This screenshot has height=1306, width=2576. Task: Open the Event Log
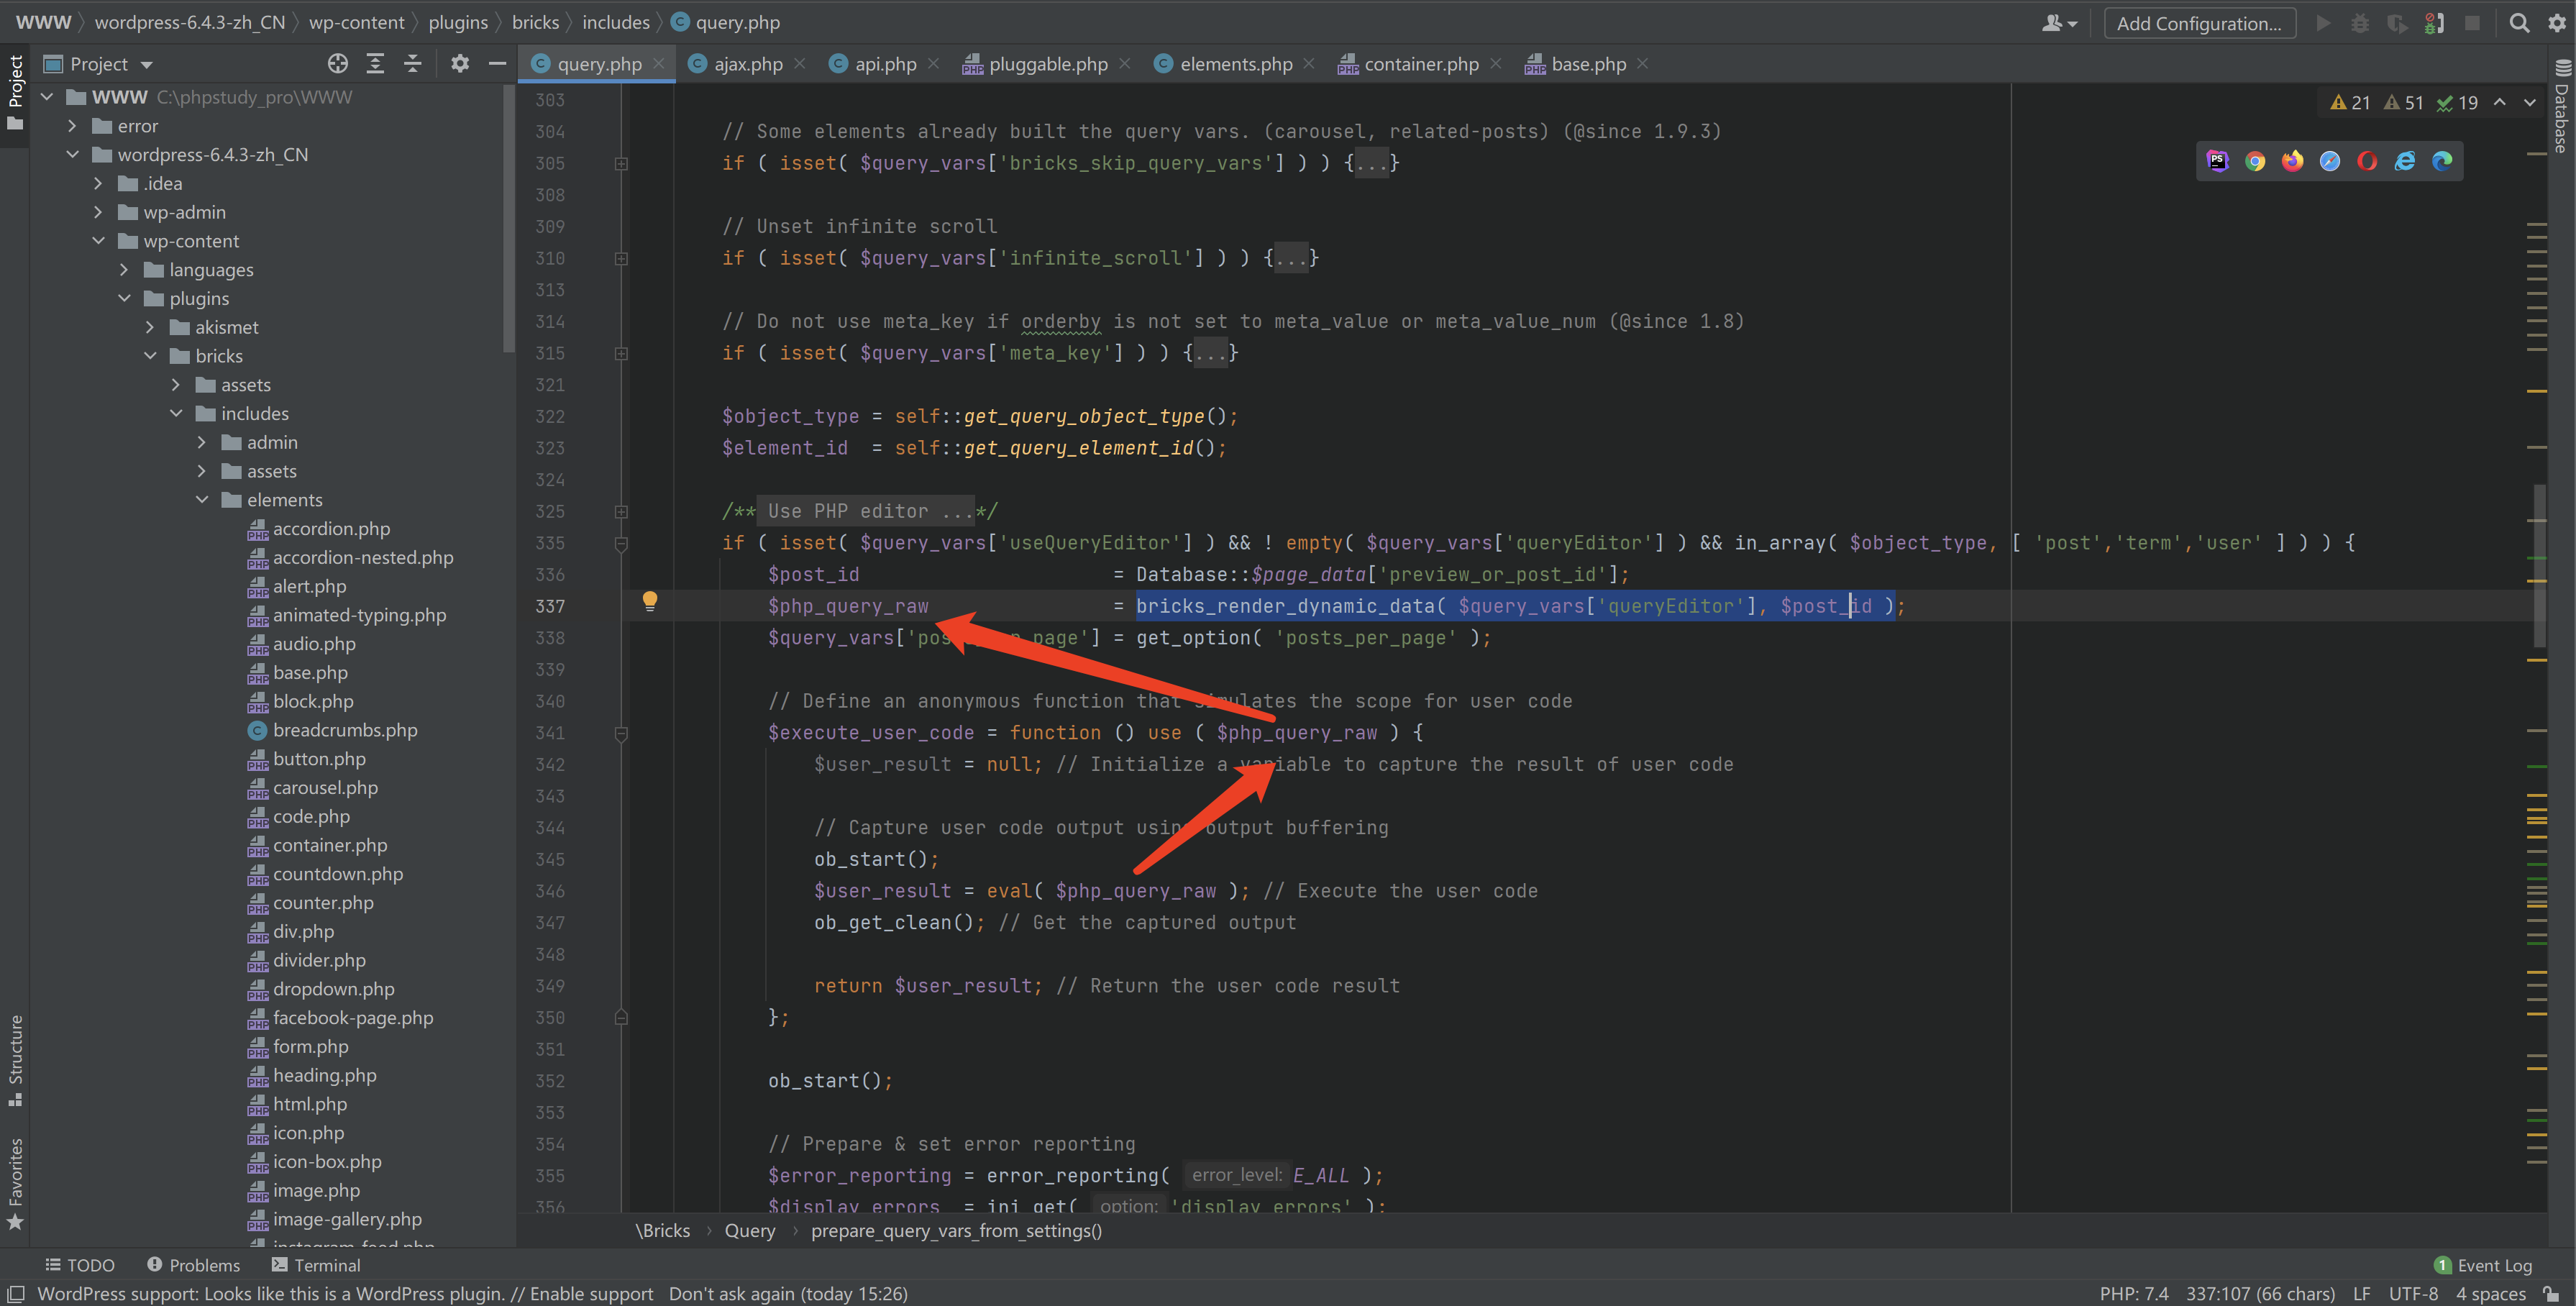[x=2483, y=1265]
